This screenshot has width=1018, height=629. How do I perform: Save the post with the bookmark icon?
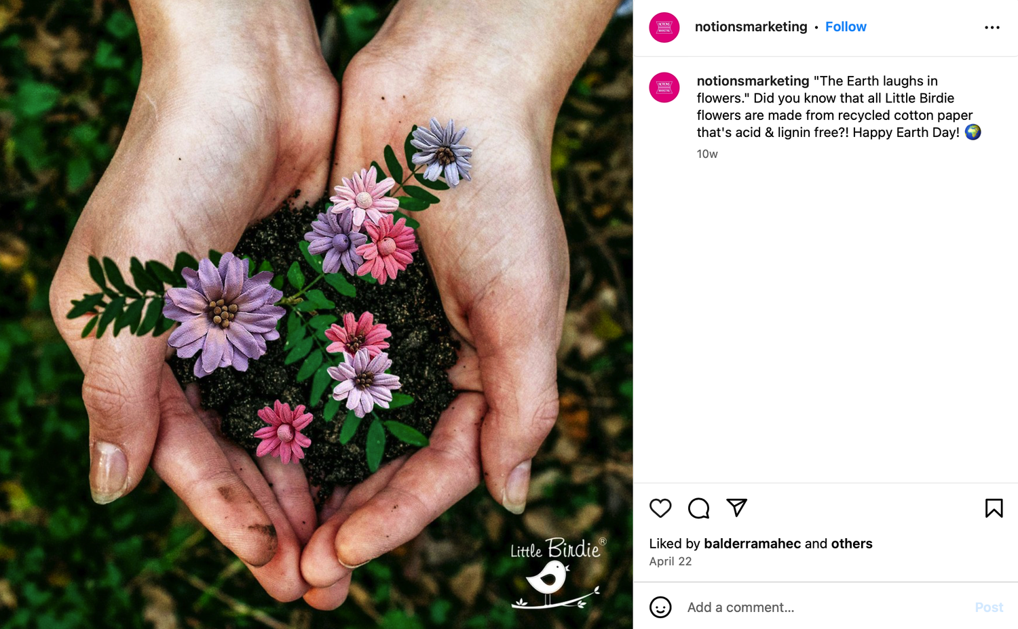pyautogui.click(x=994, y=508)
